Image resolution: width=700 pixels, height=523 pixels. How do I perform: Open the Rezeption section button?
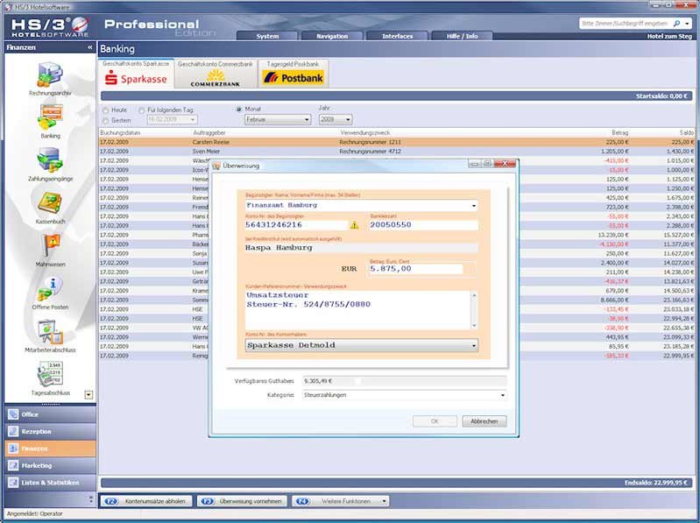[50, 431]
